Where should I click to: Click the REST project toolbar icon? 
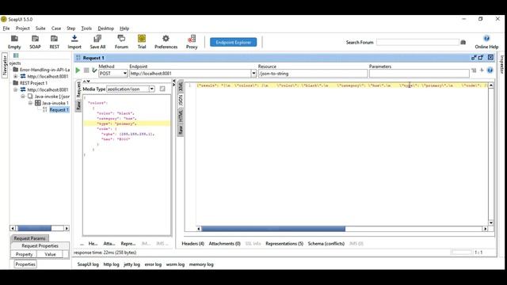pos(55,42)
